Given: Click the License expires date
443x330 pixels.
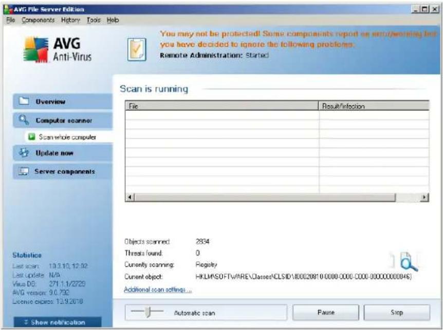Looking at the screenshot, I should click(x=69, y=301).
